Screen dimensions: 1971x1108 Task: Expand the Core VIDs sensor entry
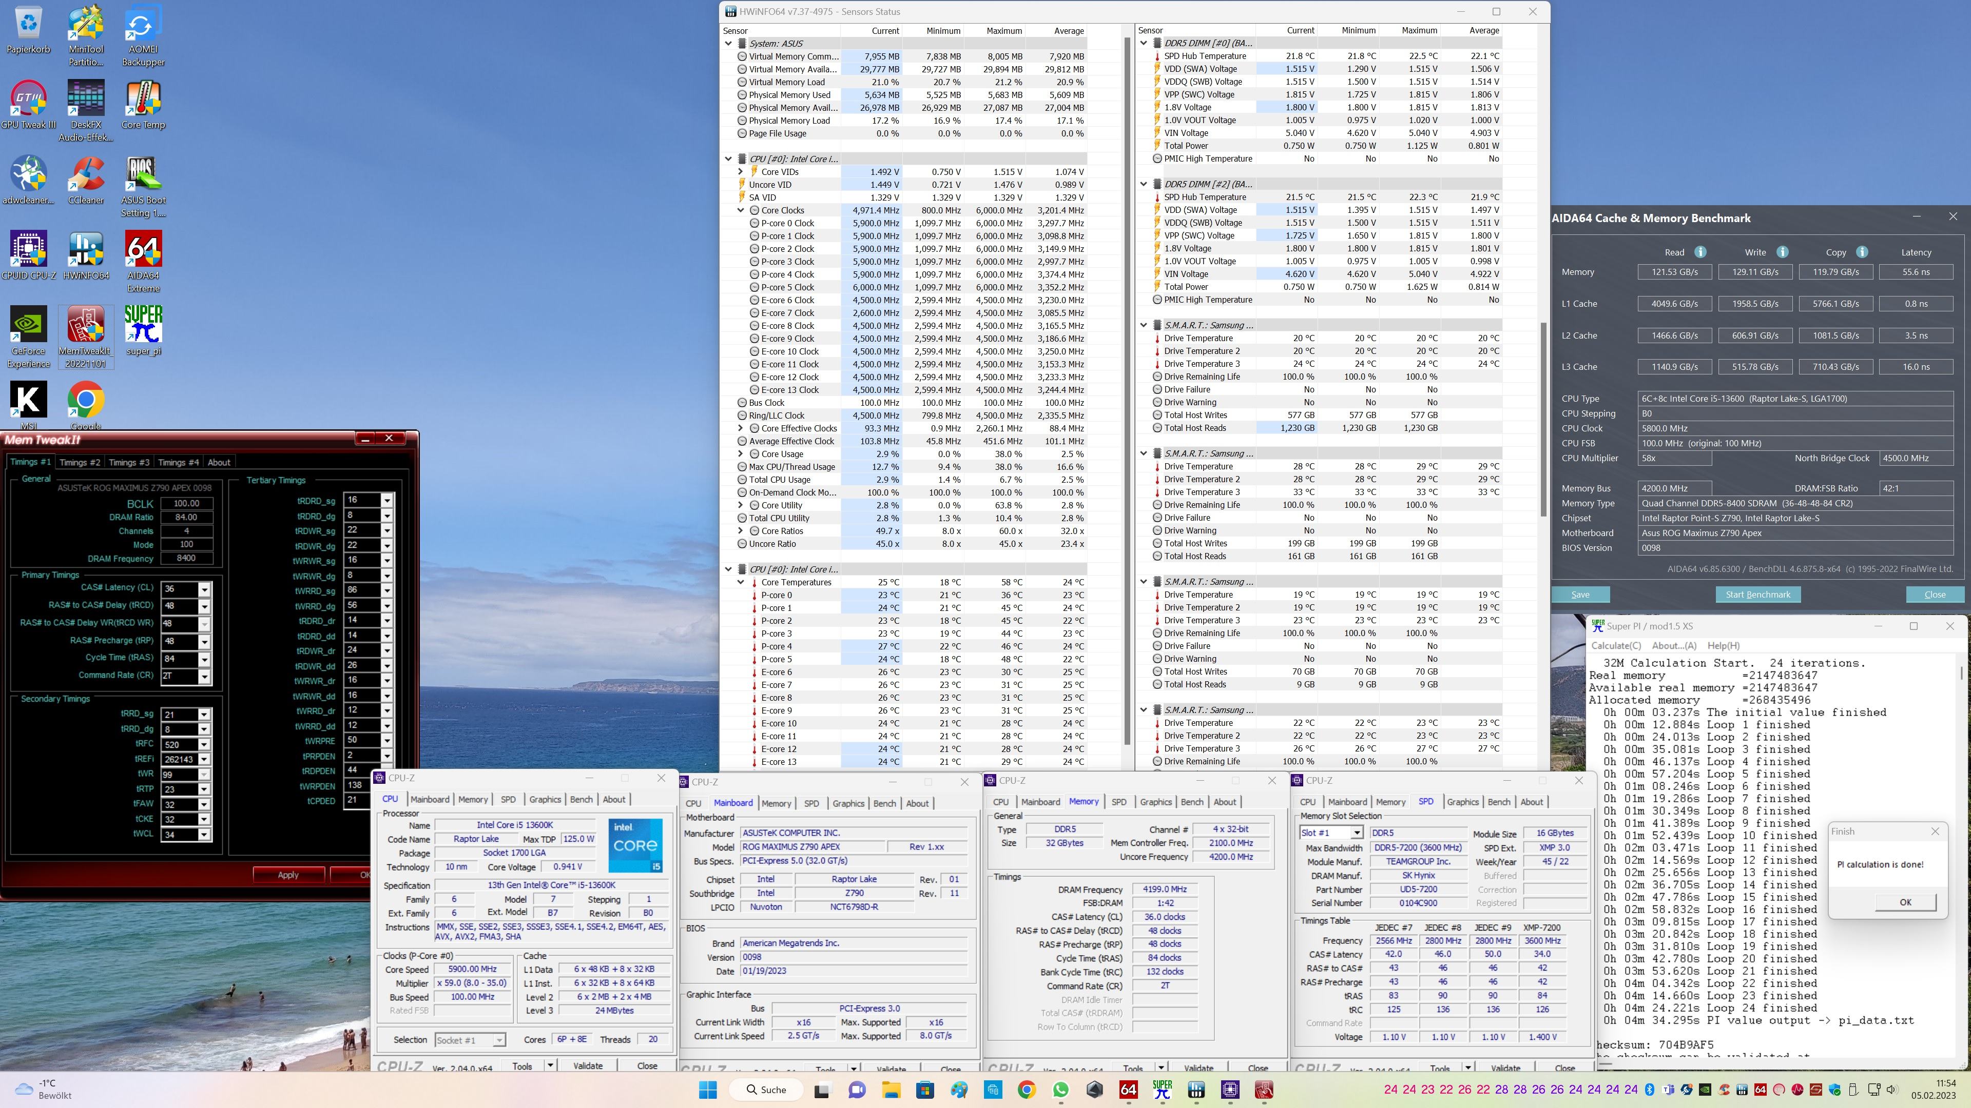pos(741,172)
